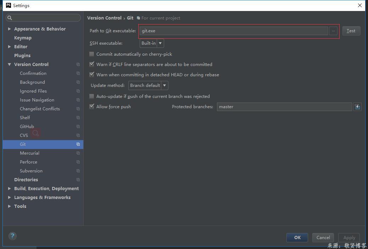This screenshot has width=368, height=249.
Task: Focus the settings search field
Action: 43,18
